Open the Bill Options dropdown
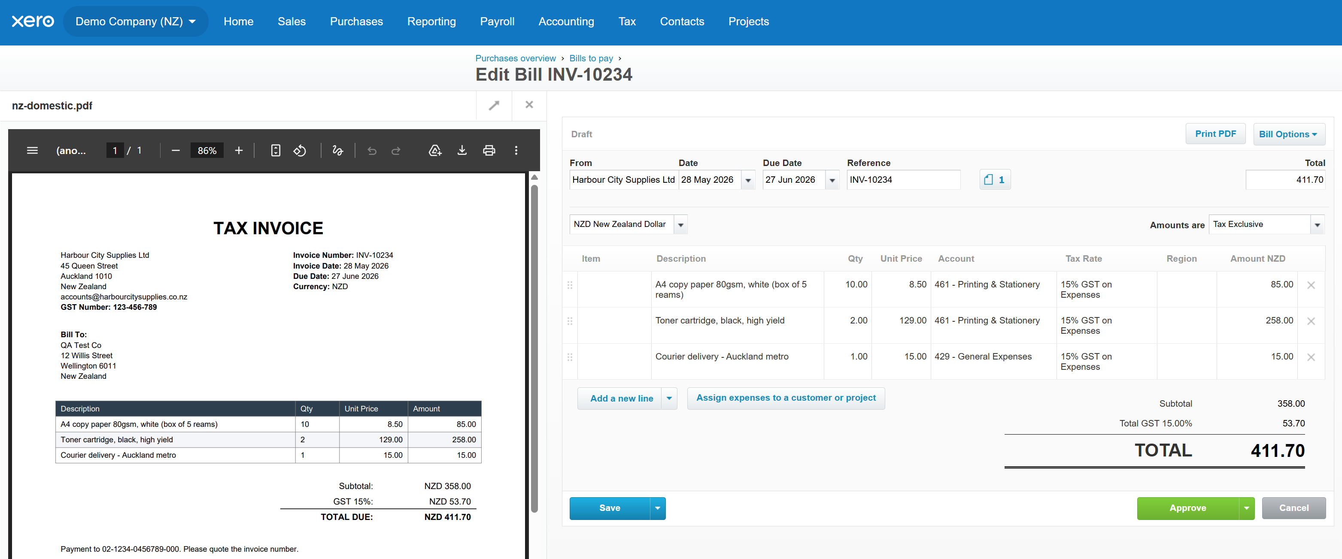The width and height of the screenshot is (1342, 559). [1288, 134]
